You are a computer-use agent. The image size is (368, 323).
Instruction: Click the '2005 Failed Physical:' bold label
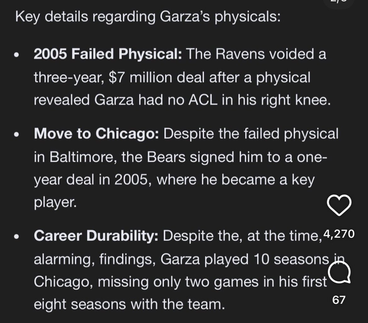pos(108,54)
